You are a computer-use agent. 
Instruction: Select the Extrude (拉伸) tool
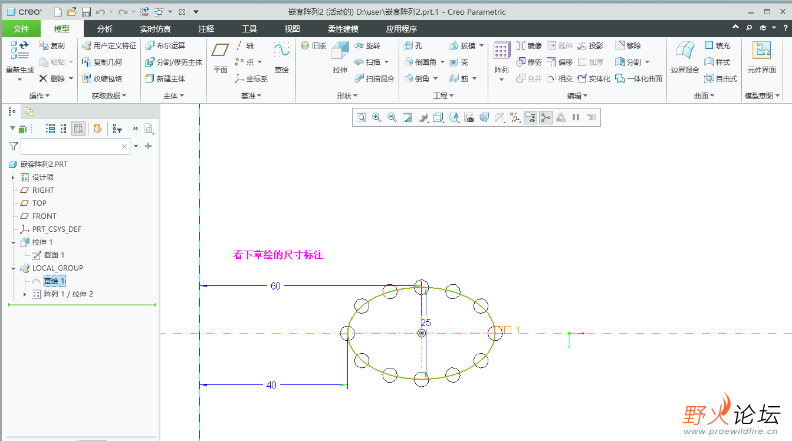click(340, 58)
